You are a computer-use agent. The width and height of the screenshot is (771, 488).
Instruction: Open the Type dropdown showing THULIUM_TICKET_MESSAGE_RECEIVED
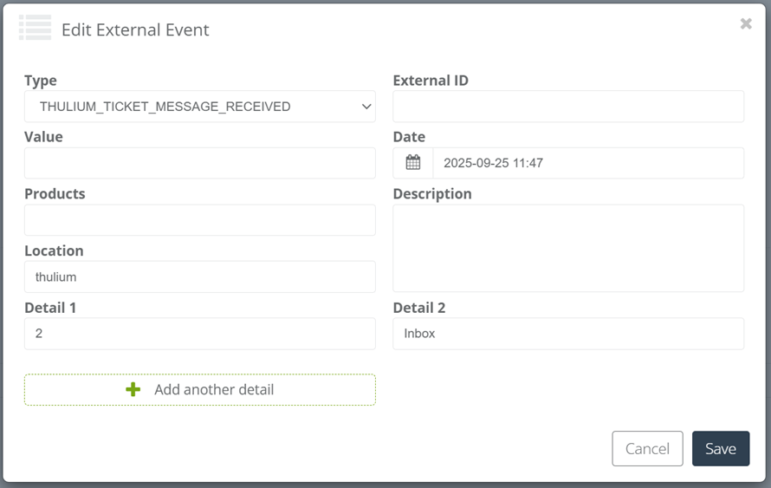click(199, 107)
